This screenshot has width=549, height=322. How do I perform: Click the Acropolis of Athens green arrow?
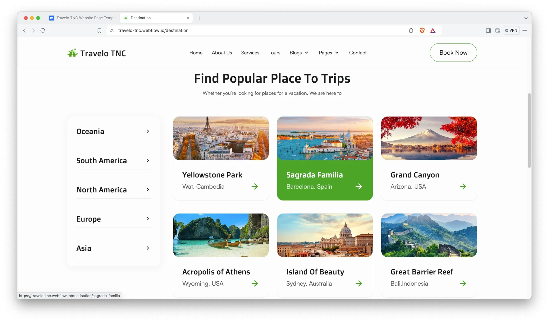255,283
